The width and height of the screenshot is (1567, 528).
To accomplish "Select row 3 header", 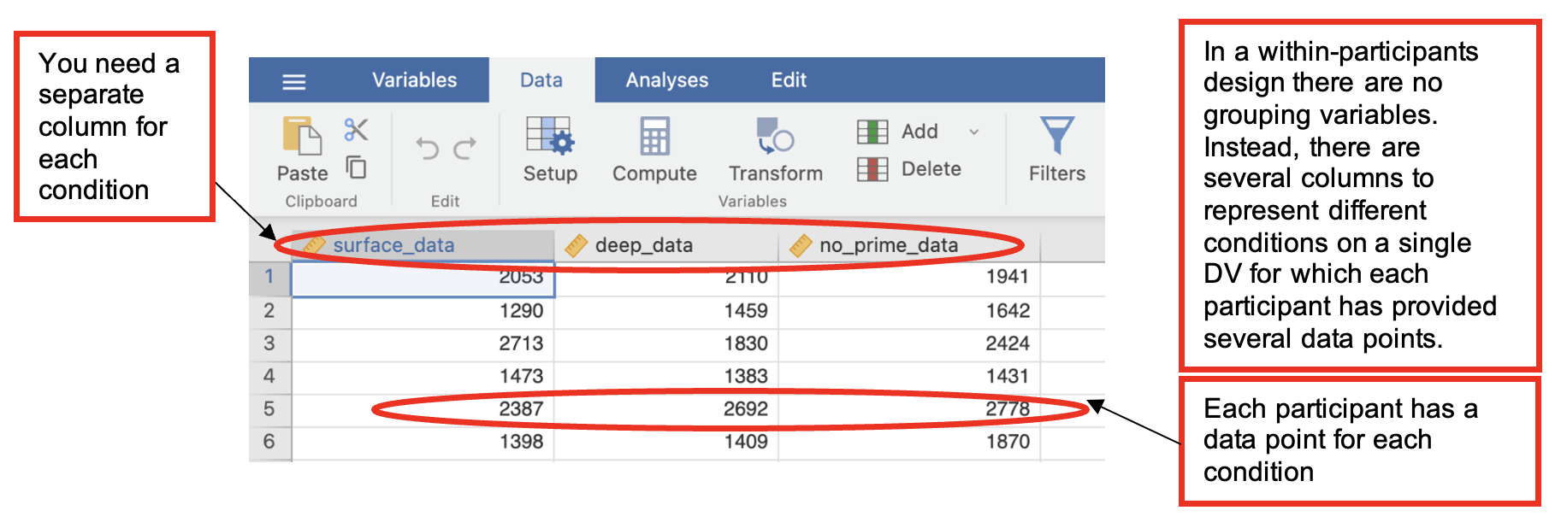I will [269, 343].
